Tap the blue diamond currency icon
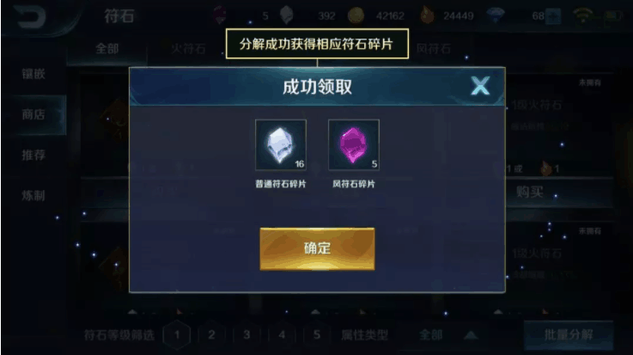This screenshot has width=633, height=355. [x=496, y=15]
